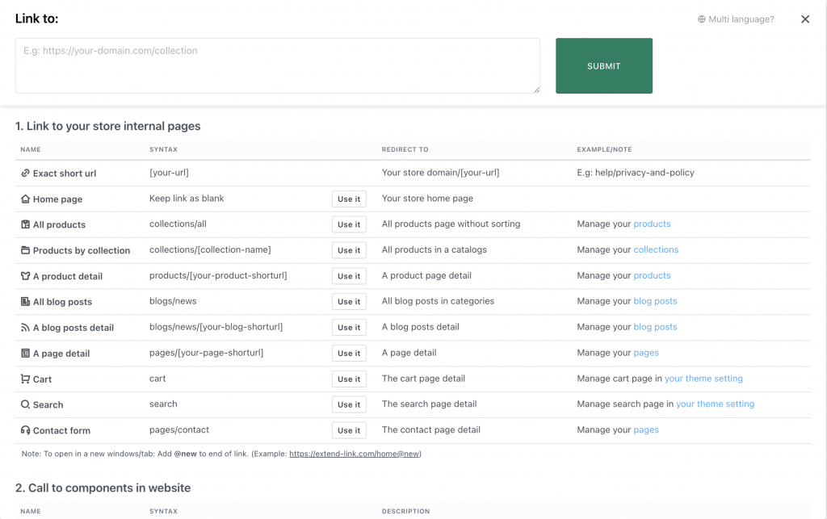This screenshot has width=827, height=519.
Task: Click the shirt icon beside A product detail
Action: pos(26,277)
